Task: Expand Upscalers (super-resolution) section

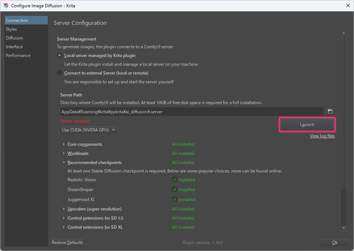Action: (x=64, y=209)
